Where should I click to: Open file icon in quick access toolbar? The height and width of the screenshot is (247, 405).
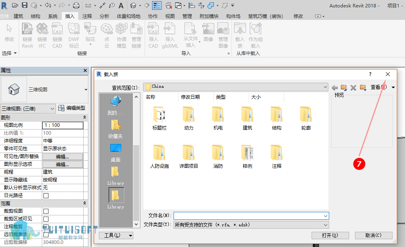15,5
